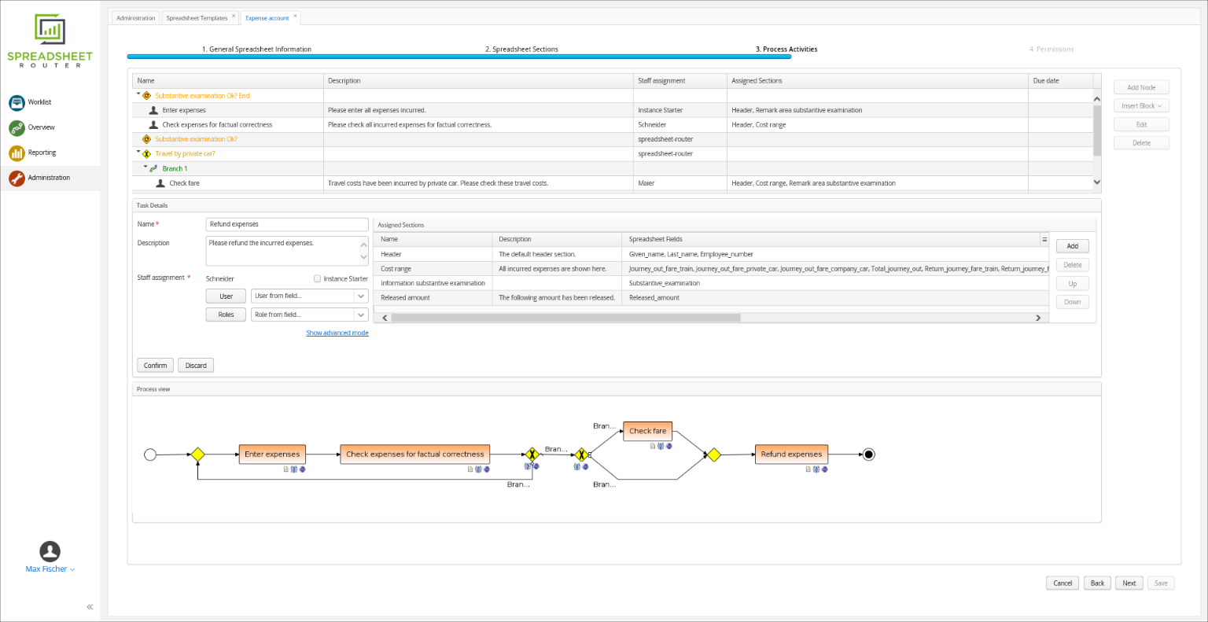Click the Spreadsheet Router logo
The image size is (1208, 622).
tap(50, 40)
